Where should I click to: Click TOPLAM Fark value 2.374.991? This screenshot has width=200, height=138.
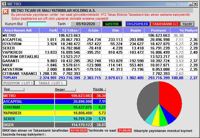click(x=48, y=78)
